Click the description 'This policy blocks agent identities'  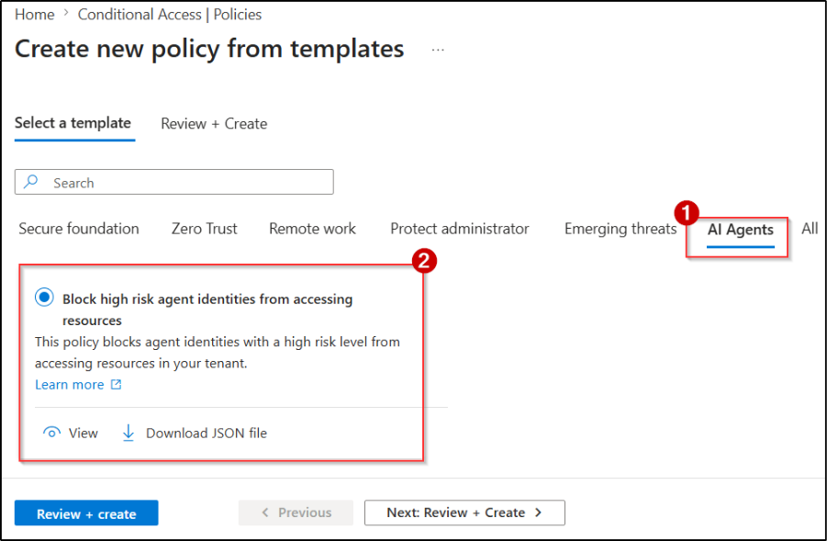pos(218,353)
